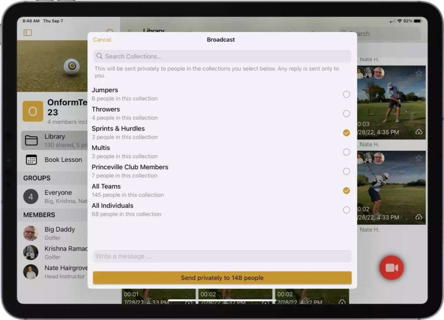The height and width of the screenshot is (320, 444).
Task: Click the Search Collections field
Action: coord(222,56)
